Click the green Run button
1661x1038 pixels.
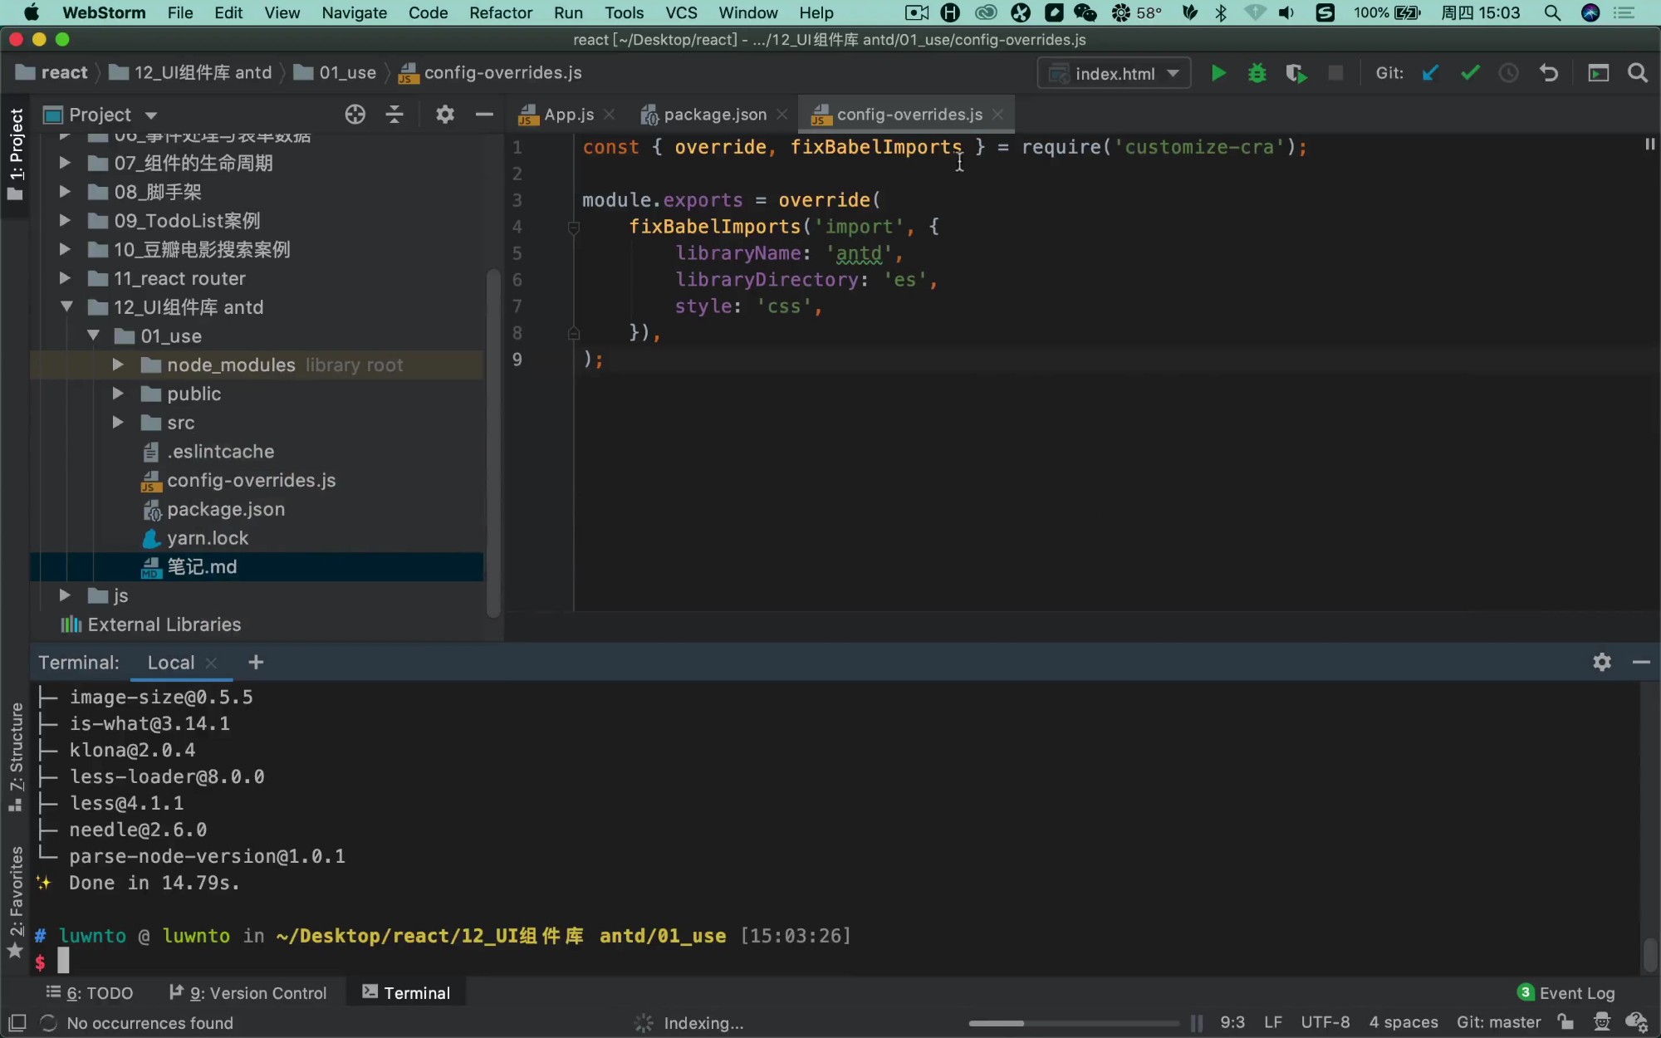(1218, 73)
